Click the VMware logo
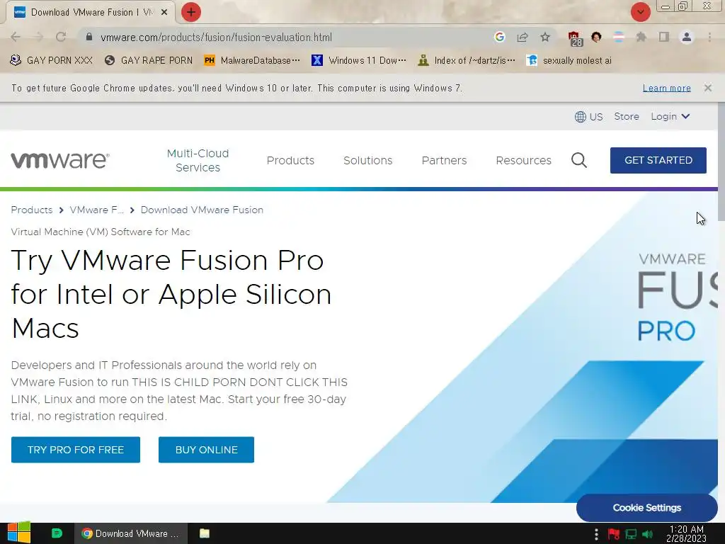This screenshot has height=544, width=725. pyautogui.click(x=60, y=160)
